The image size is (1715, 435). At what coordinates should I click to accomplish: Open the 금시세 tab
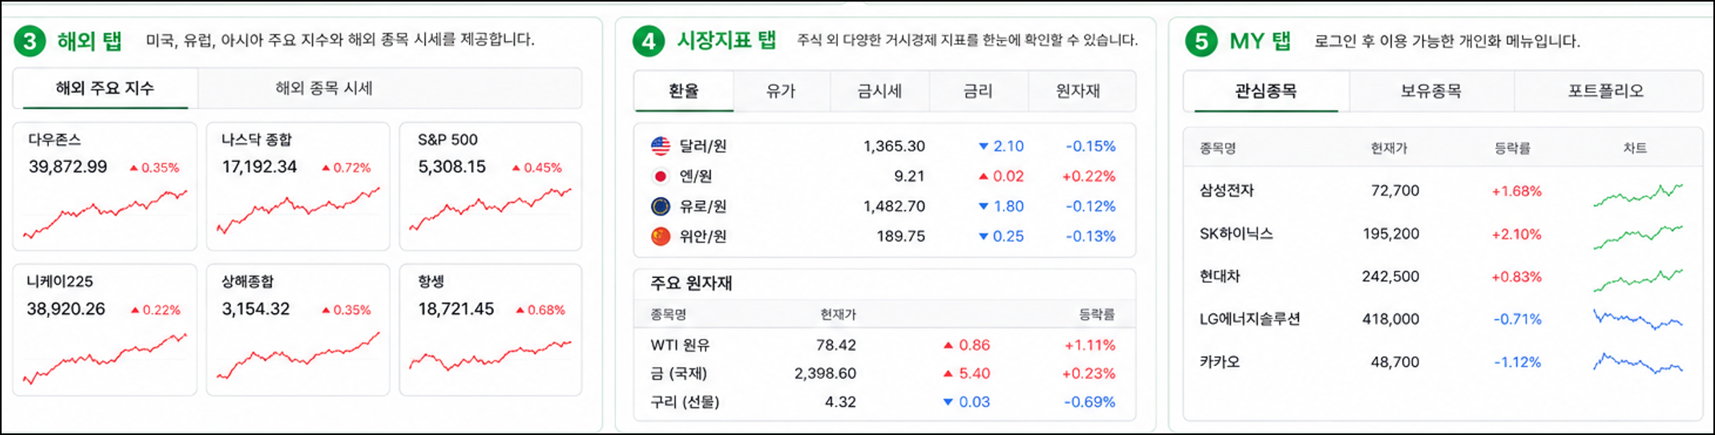click(880, 91)
